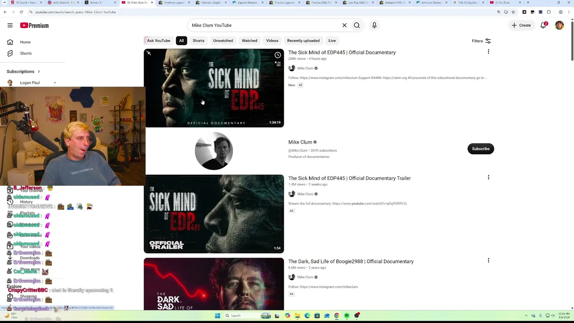Viewport: 574px width, 323px height.
Task: Open History in the YouTube sidebar
Action: coord(26,202)
